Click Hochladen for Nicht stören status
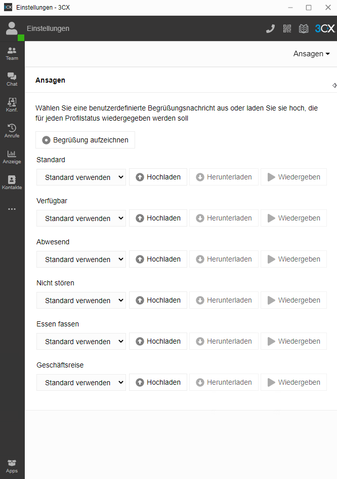This screenshot has height=479, width=337. tap(158, 300)
